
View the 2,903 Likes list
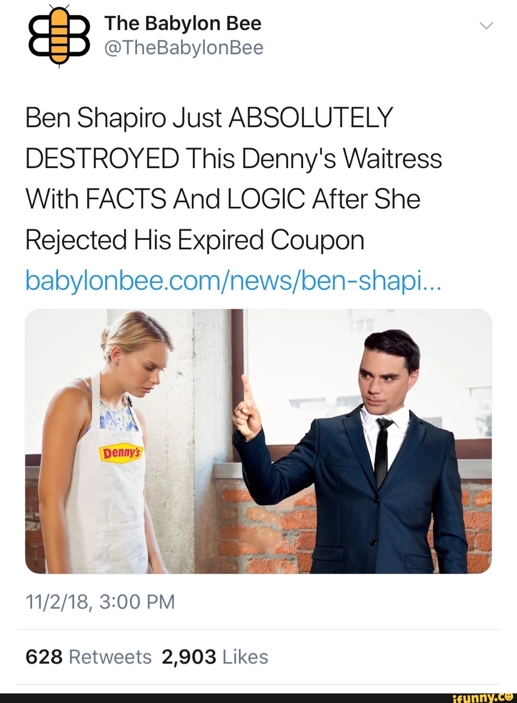(215, 657)
